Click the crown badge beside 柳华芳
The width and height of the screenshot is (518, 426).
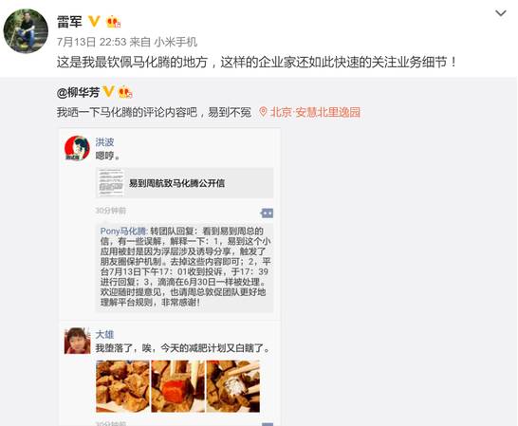pyautogui.click(x=125, y=92)
